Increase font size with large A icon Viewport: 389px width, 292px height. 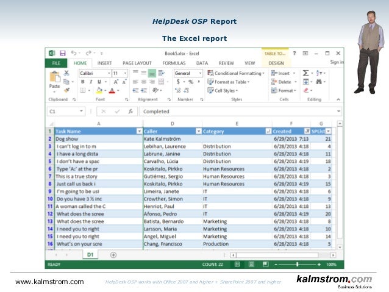pos(116,82)
